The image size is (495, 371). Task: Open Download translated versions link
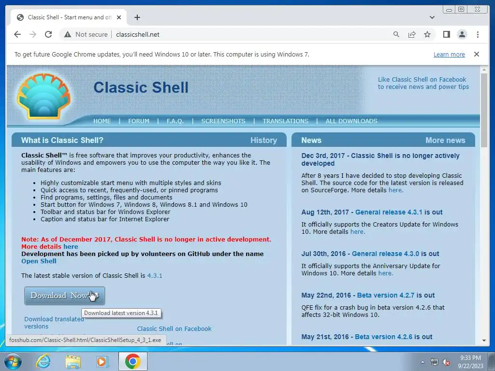point(54,323)
